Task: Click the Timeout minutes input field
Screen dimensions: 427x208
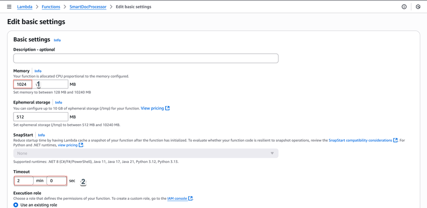Action: click(23, 181)
